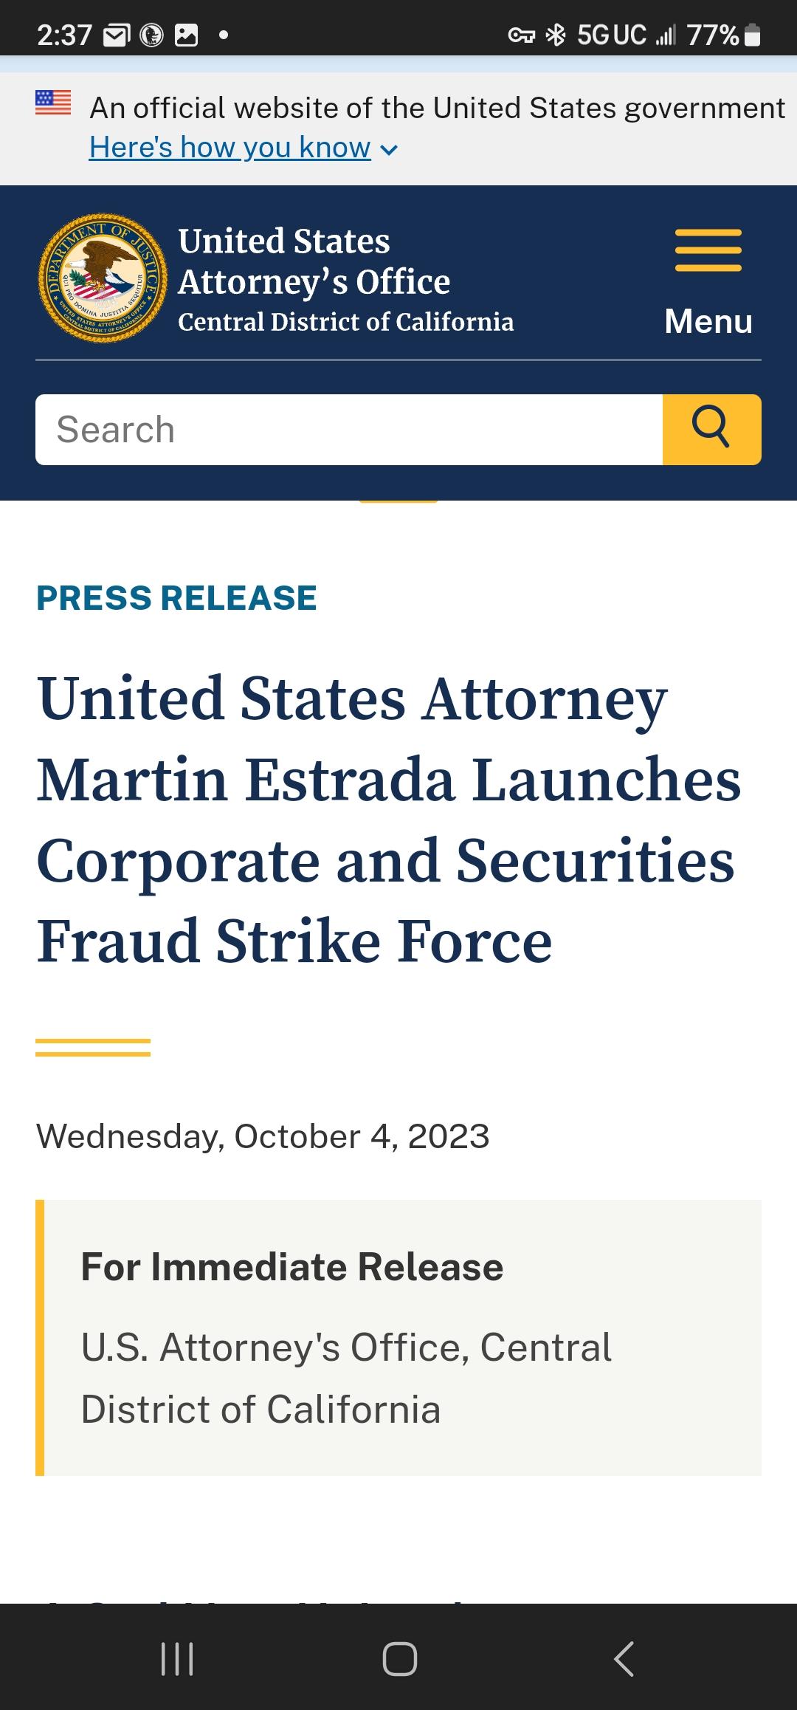The image size is (797, 1710).
Task: Open the Menu label in the header
Action: (x=708, y=321)
